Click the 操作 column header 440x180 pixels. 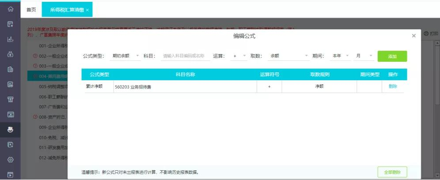tap(393, 75)
